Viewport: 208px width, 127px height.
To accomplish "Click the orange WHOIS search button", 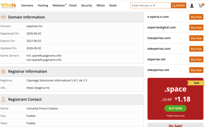I will click(179, 5).
